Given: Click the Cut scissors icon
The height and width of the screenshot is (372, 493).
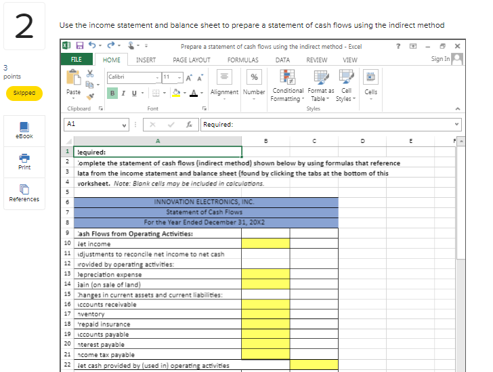Looking at the screenshot, I should (x=90, y=74).
